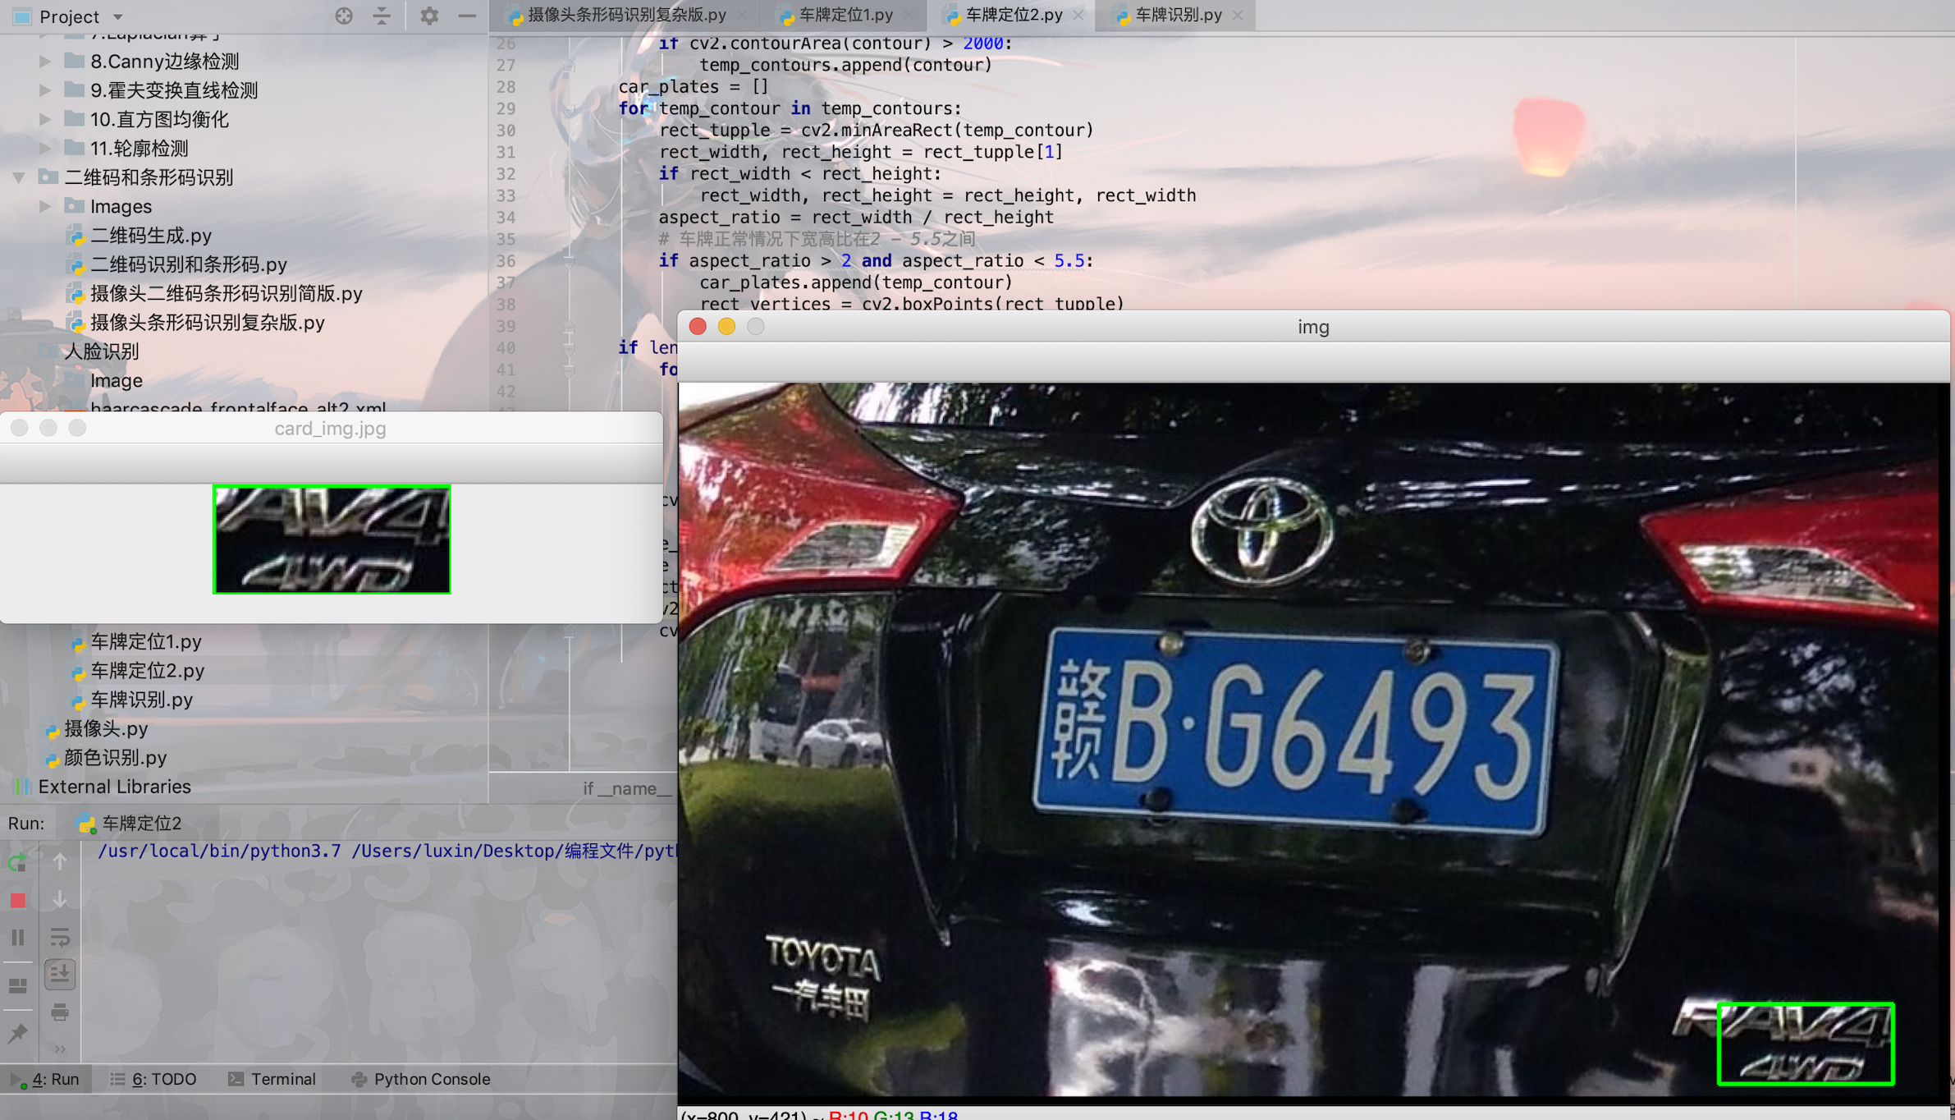Minimize the img window with yellow button
Screen dimensions: 1955x1120
tap(726, 327)
